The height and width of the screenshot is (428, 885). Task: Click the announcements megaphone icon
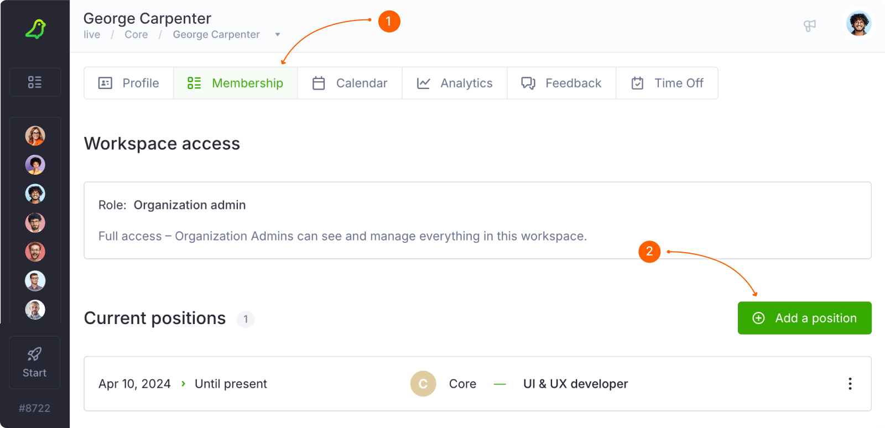[809, 25]
